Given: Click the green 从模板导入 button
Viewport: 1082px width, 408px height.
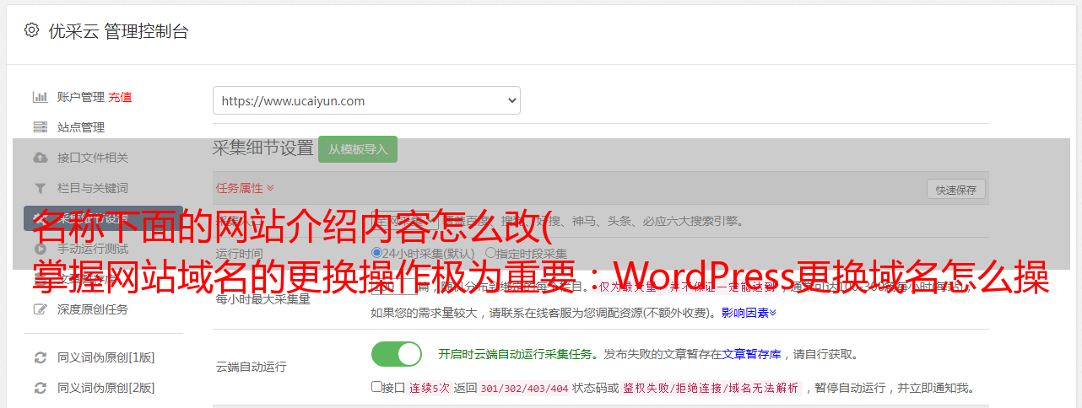Looking at the screenshot, I should pyautogui.click(x=358, y=149).
